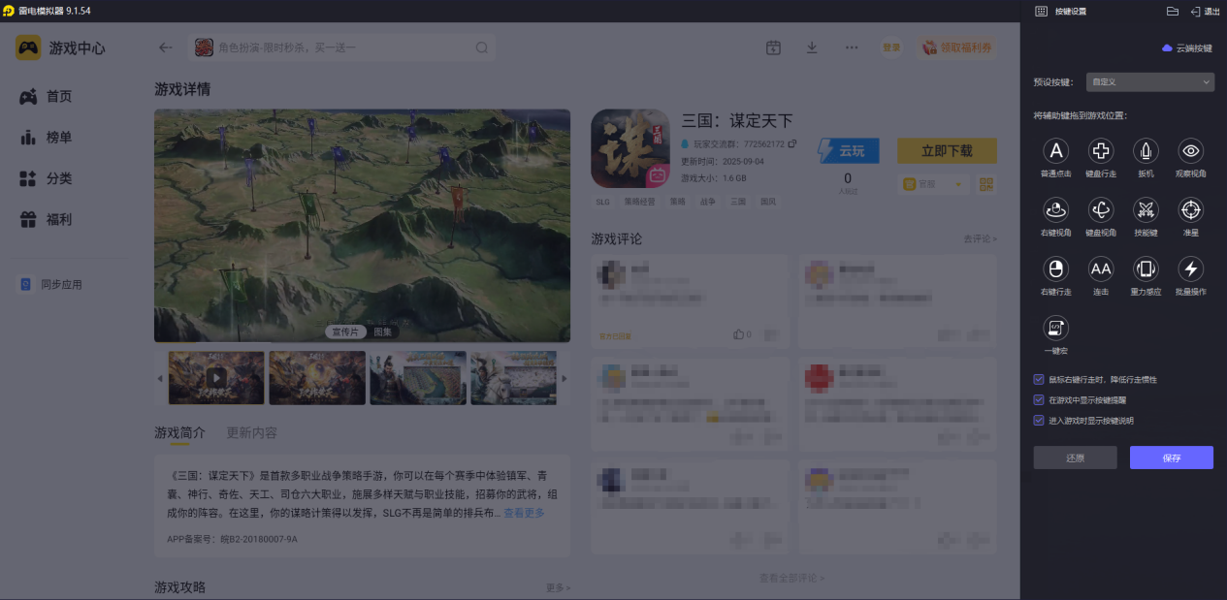
Task: Click the 一键宏 macro icon
Action: 1055,328
